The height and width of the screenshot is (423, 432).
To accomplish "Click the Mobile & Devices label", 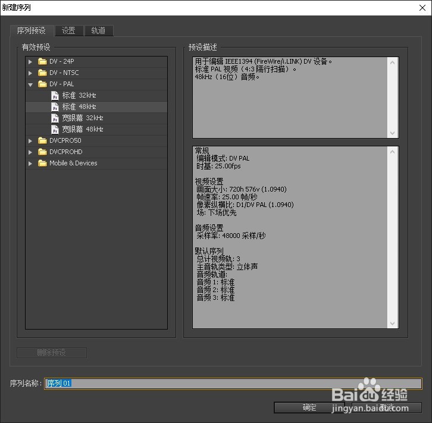I will (x=73, y=163).
